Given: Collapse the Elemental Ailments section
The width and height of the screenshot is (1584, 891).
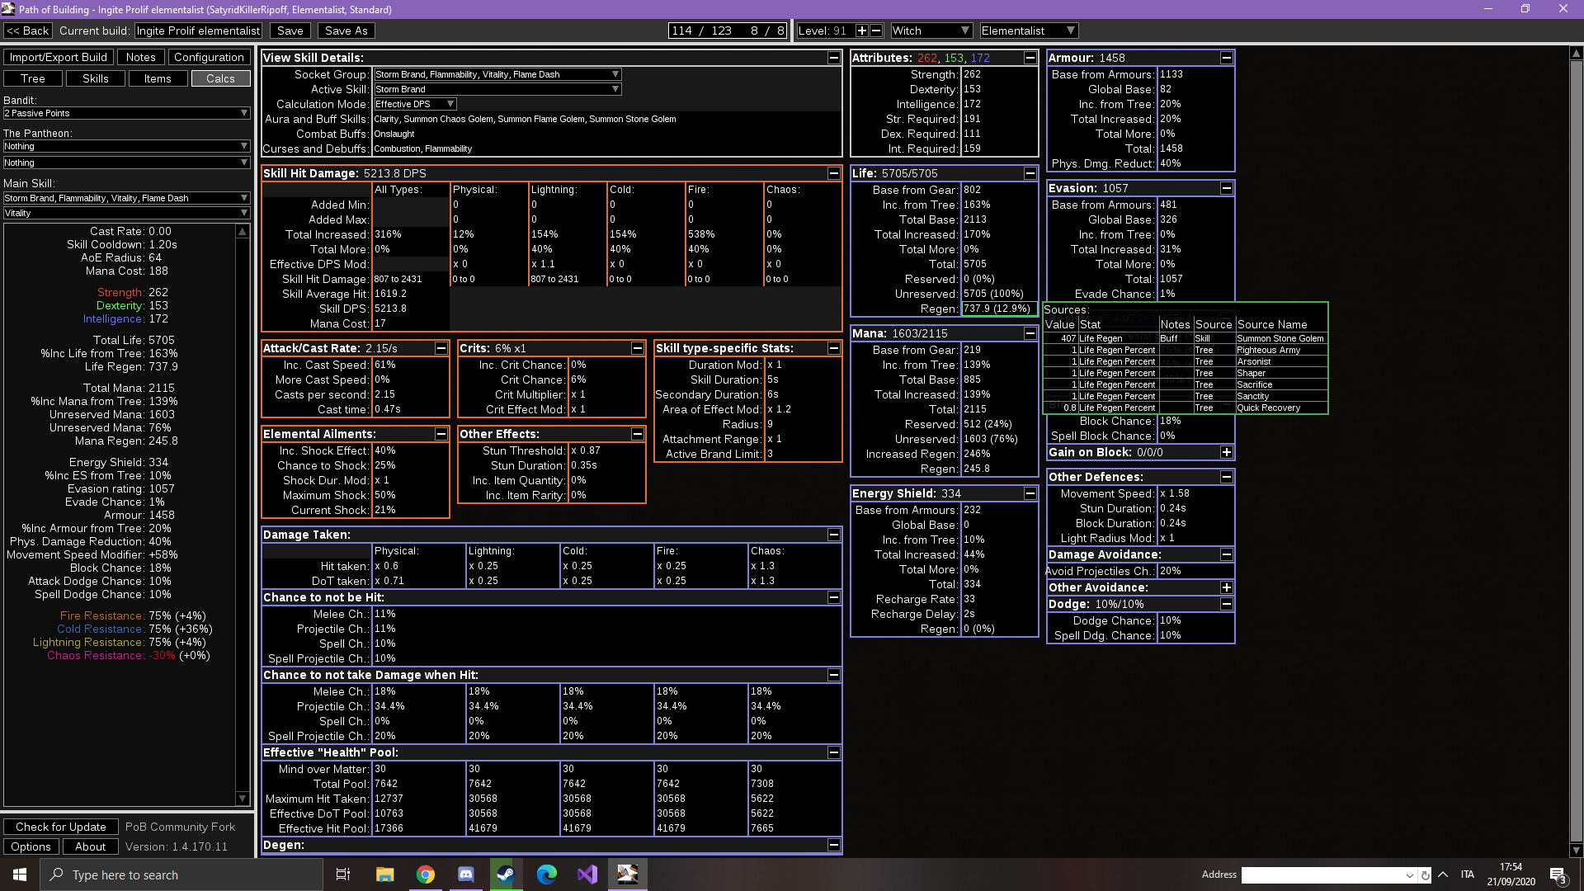Looking at the screenshot, I should tap(441, 434).
